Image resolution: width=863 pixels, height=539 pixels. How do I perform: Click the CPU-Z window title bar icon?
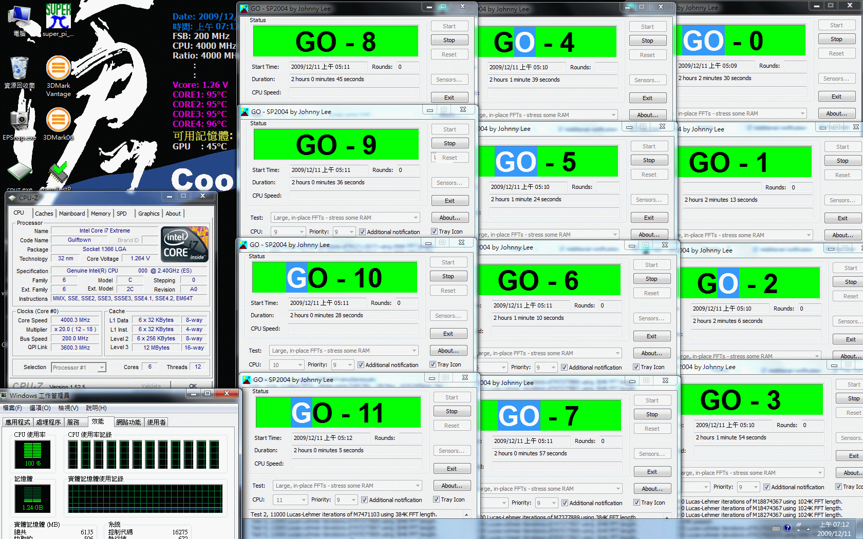pyautogui.click(x=12, y=197)
